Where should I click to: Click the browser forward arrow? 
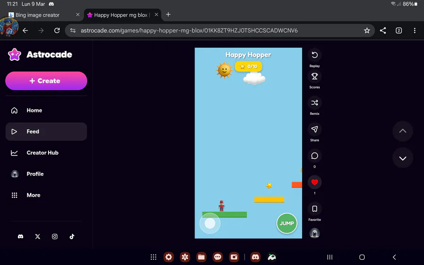[41, 31]
